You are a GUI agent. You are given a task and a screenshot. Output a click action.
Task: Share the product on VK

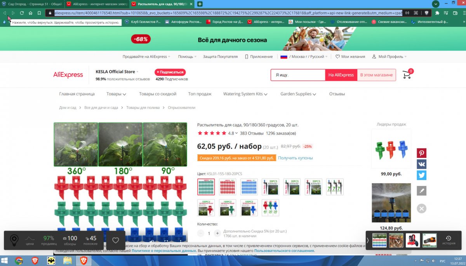click(422, 164)
